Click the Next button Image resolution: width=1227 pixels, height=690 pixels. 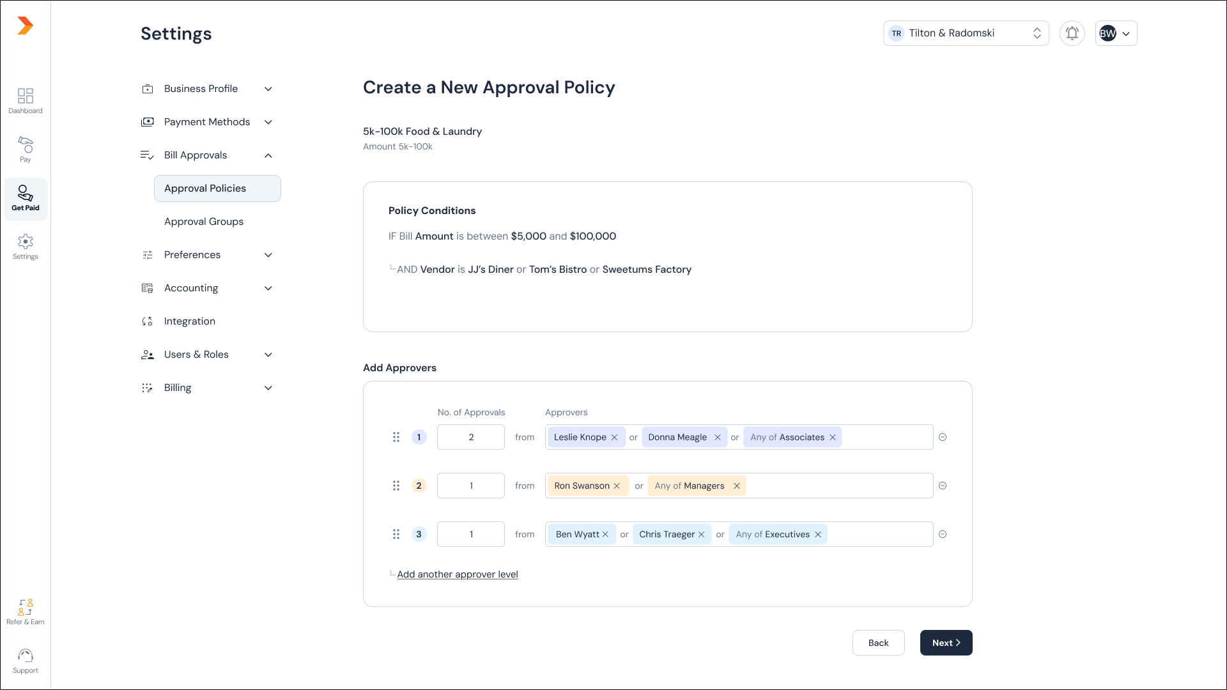pos(946,643)
